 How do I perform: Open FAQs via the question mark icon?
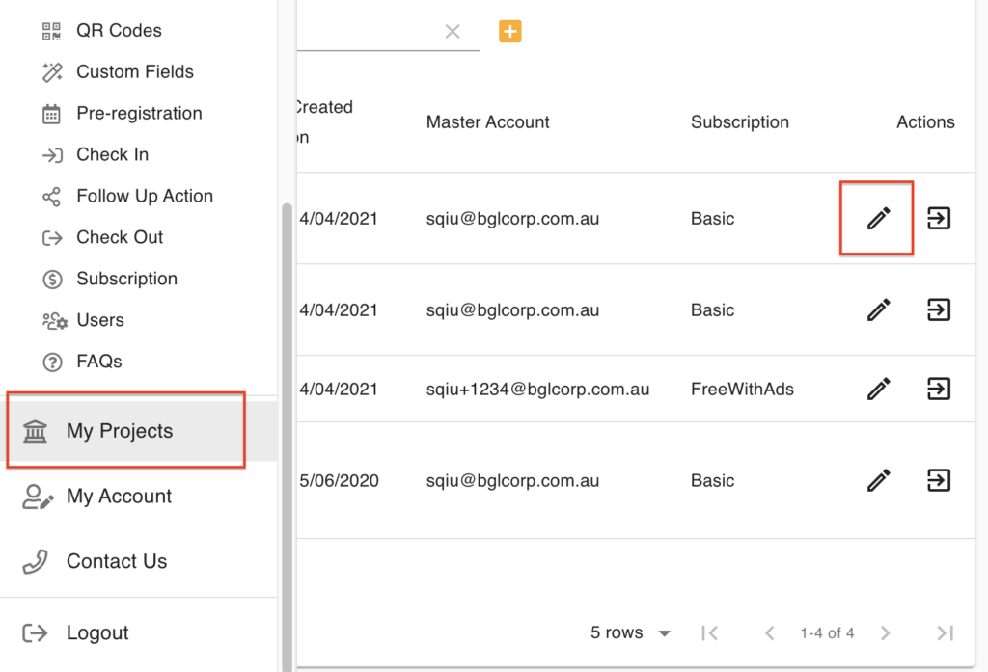click(49, 361)
